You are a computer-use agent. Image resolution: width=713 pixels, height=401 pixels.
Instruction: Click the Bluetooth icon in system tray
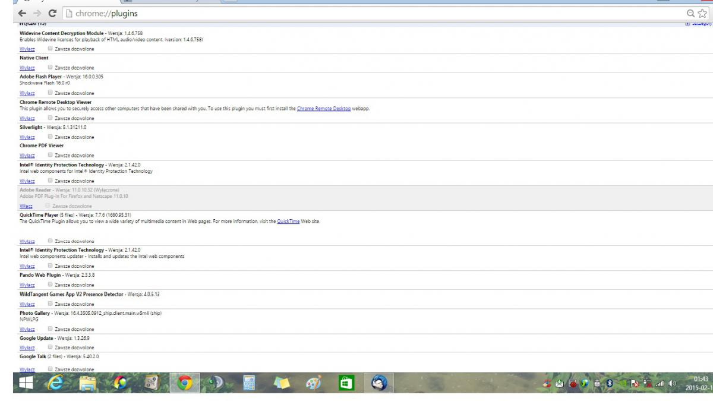coord(609,383)
